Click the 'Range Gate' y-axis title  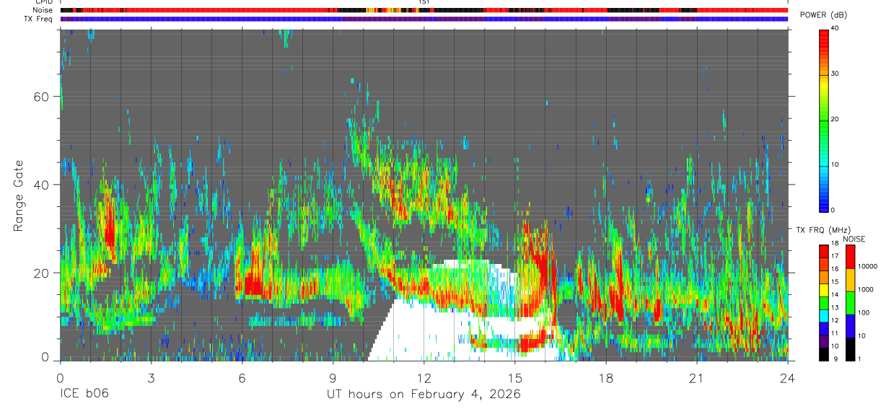pyautogui.click(x=19, y=195)
